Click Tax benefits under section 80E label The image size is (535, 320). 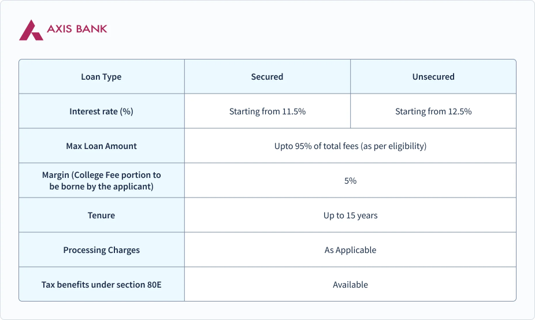tap(101, 285)
